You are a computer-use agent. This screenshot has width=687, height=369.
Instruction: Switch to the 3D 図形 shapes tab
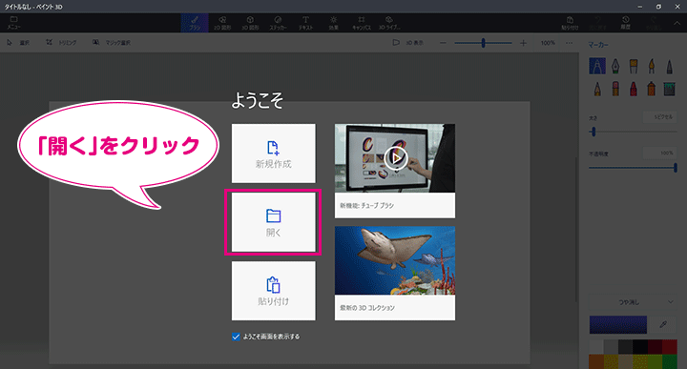[x=250, y=23]
